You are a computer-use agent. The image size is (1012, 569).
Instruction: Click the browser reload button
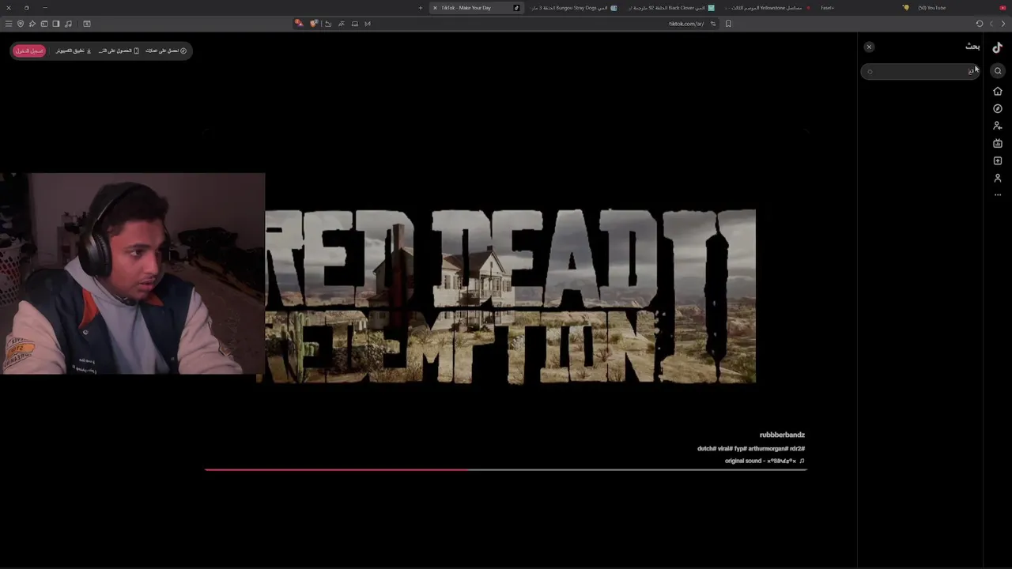980,24
